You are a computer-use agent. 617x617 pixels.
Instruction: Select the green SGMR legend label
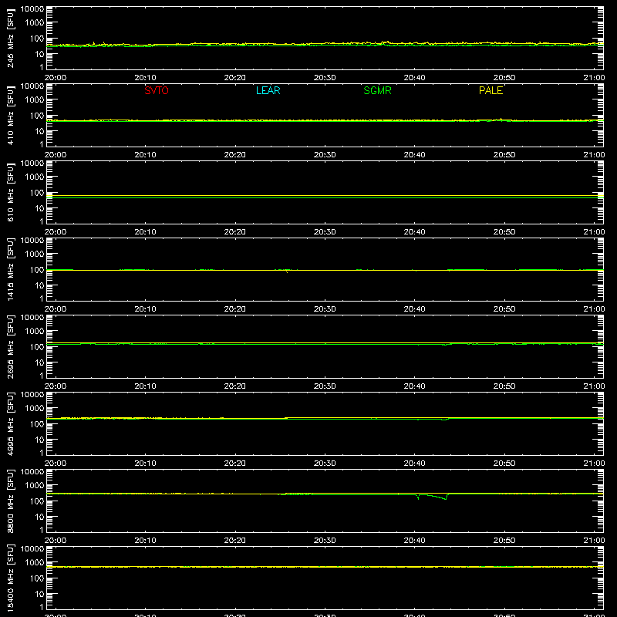377,90
